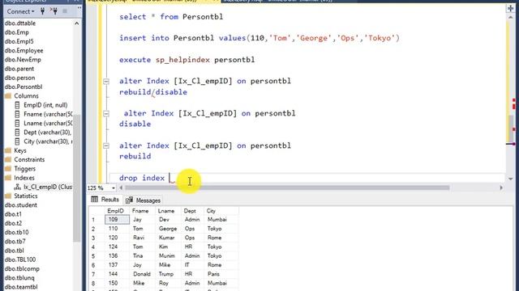Open the 125 % zoom dropdown

[114, 188]
